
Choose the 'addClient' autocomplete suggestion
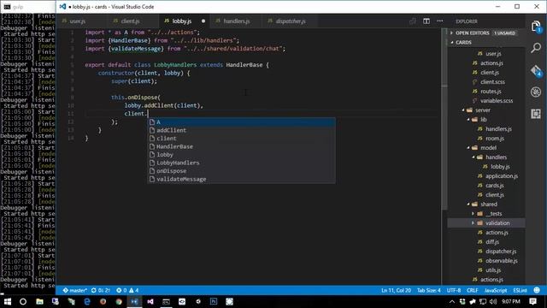point(241,130)
